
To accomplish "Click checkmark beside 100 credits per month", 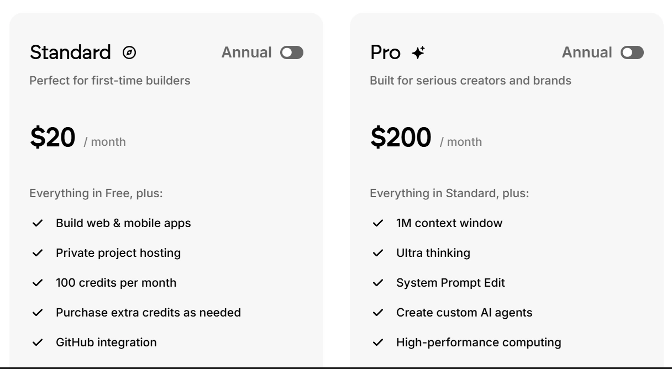I will tap(38, 283).
